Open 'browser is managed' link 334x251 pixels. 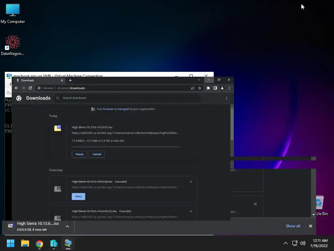(116, 109)
